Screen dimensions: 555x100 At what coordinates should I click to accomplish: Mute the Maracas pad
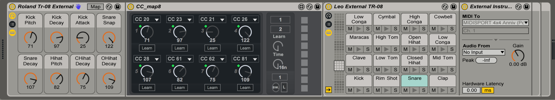350,49
